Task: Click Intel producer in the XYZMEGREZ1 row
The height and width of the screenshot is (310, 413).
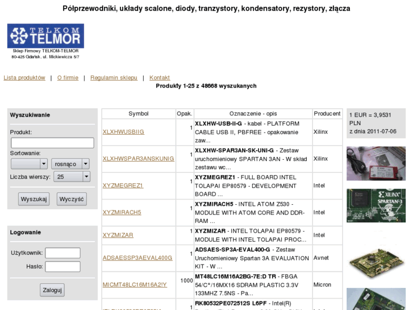Action: [x=319, y=185]
